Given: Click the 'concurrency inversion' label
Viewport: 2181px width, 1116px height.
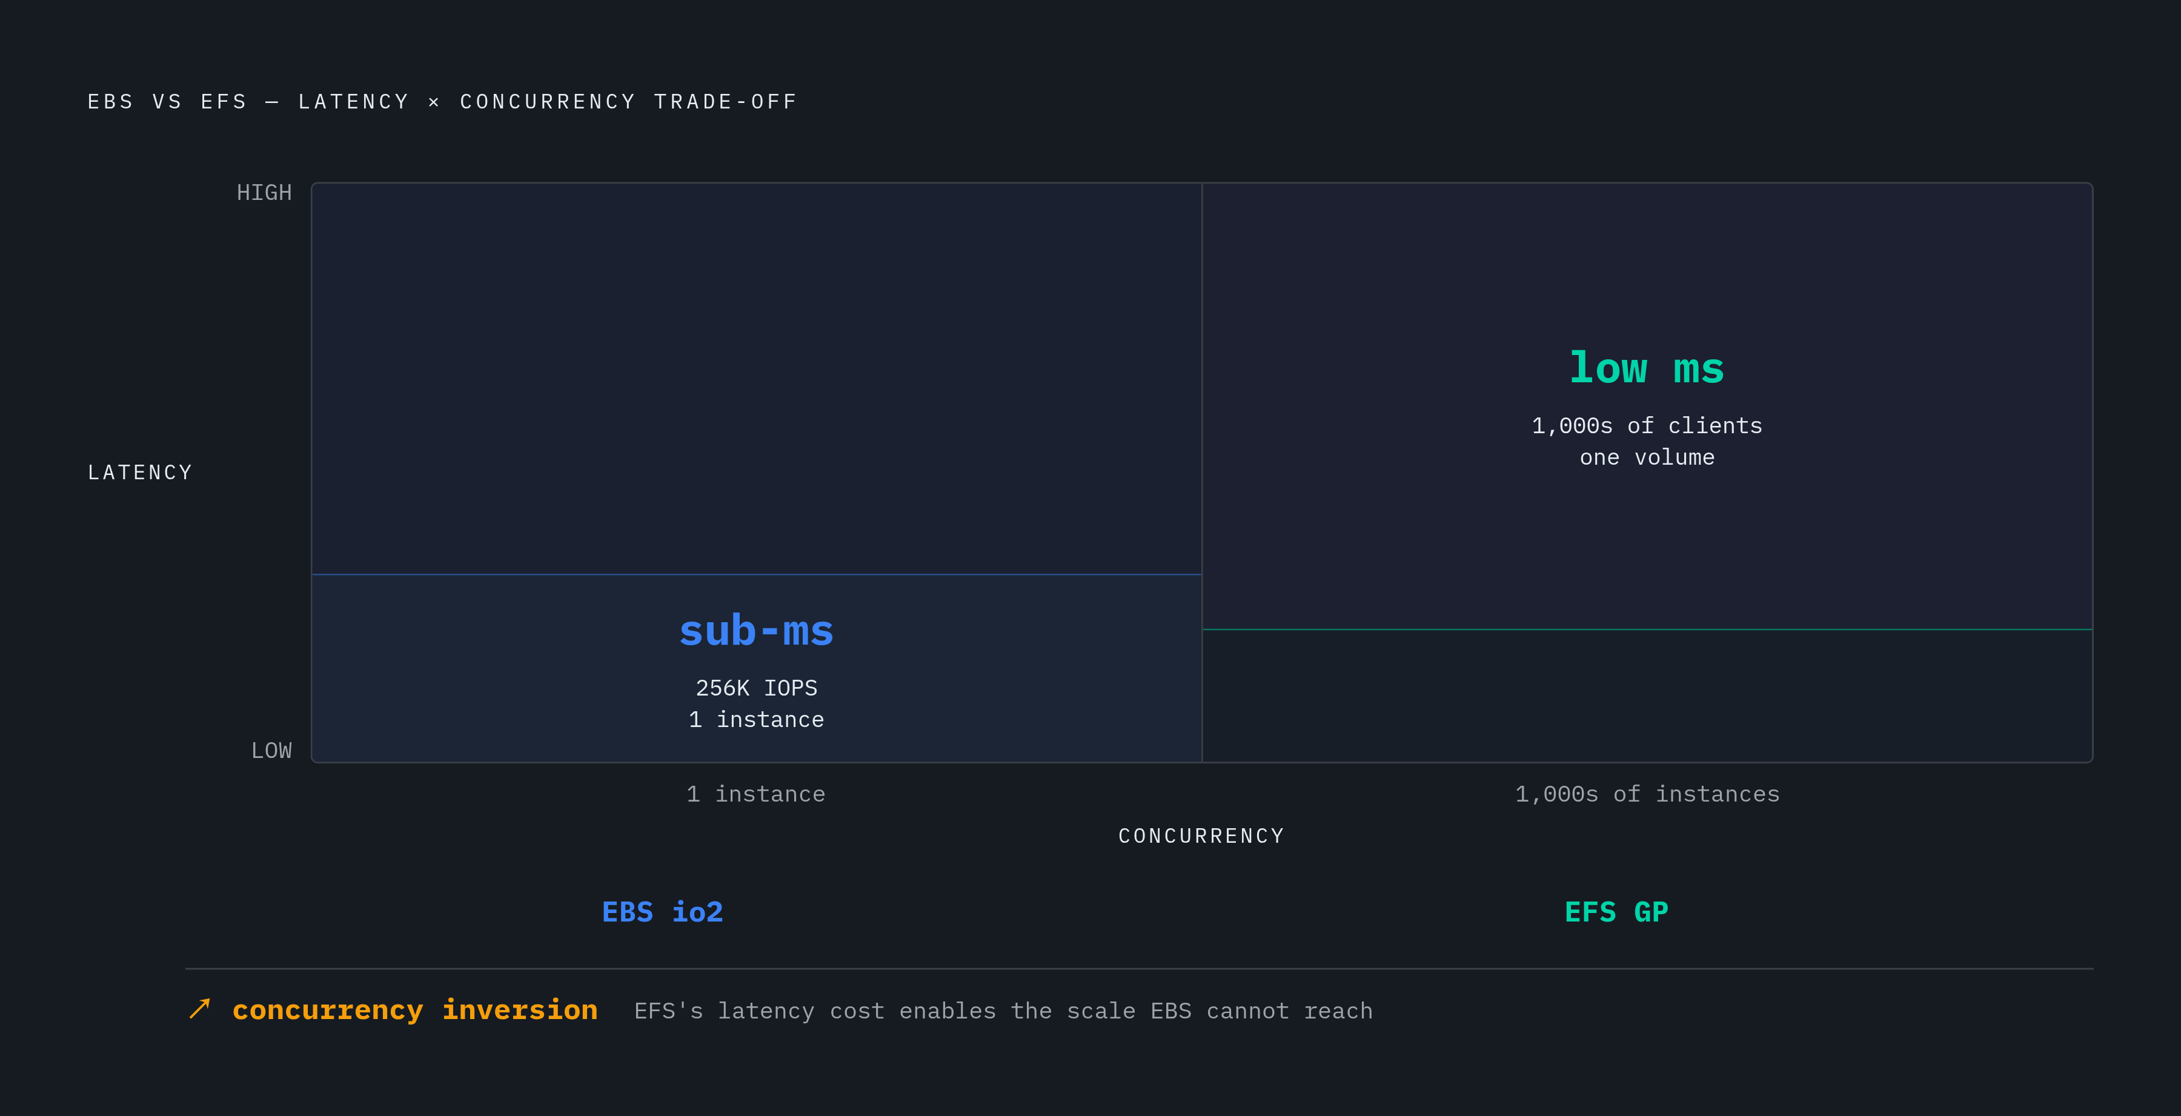Looking at the screenshot, I should pos(415,1010).
